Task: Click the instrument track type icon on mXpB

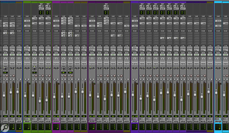Action: [43, 119]
